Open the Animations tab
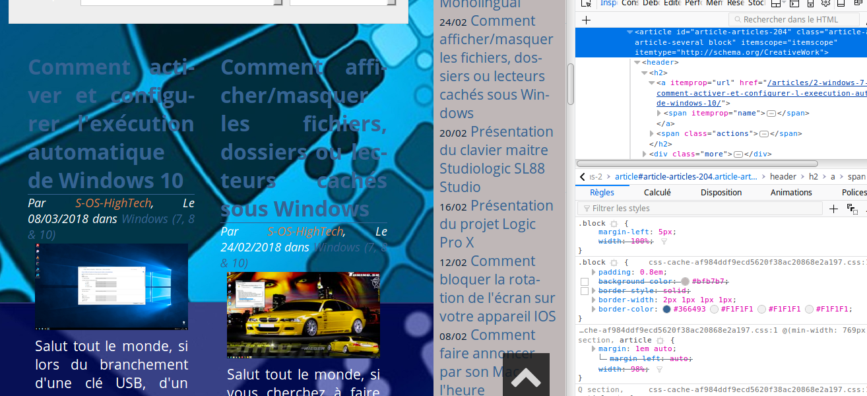The width and height of the screenshot is (867, 396). [790, 192]
